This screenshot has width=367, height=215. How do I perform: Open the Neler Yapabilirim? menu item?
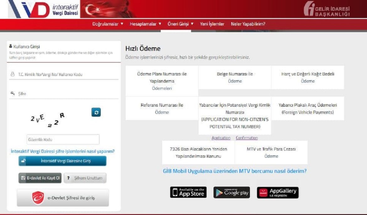[248, 24]
